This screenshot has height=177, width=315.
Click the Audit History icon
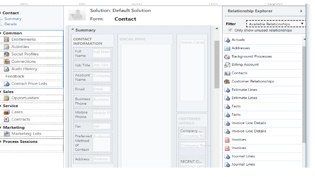pyautogui.click(x=6, y=69)
